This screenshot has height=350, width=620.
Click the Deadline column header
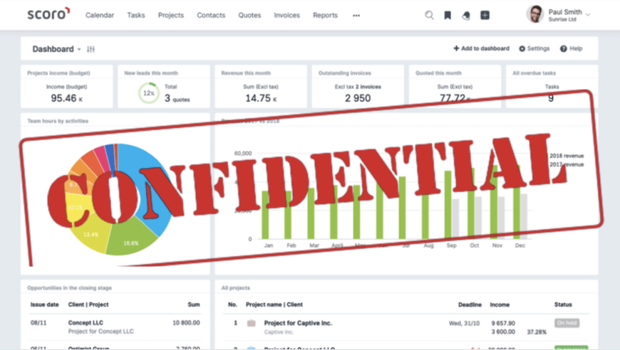tap(470, 304)
